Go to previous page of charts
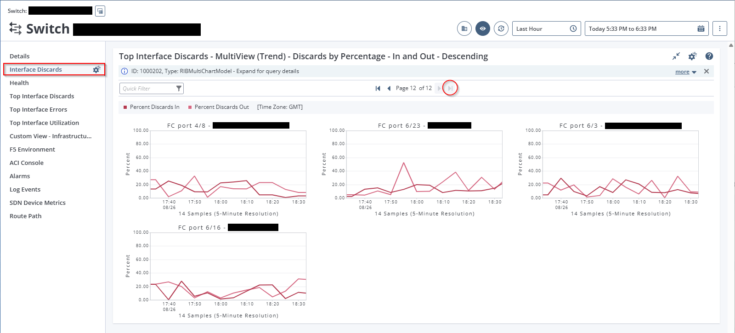 [x=389, y=88]
